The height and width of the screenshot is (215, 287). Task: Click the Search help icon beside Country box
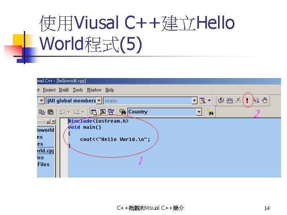point(210,112)
